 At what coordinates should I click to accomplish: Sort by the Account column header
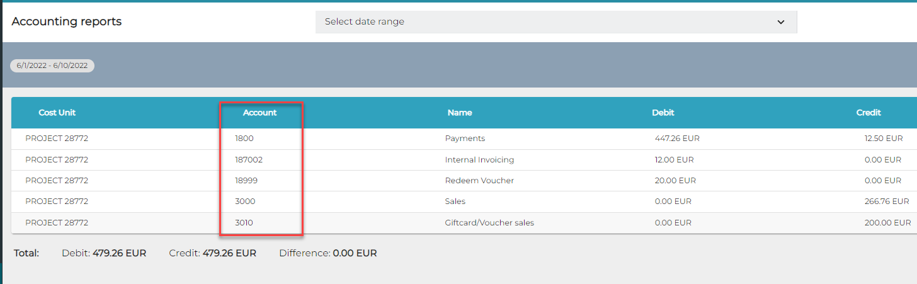(x=259, y=113)
